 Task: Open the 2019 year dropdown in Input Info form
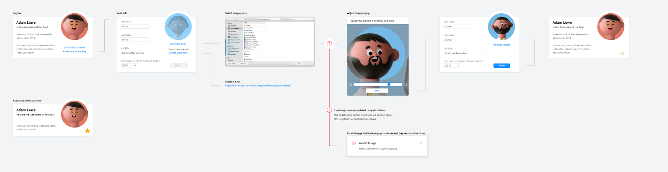(129, 66)
